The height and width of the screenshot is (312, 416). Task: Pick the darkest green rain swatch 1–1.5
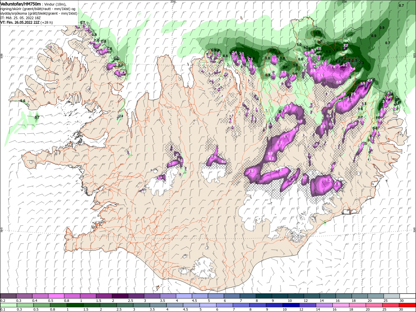(76, 305)
